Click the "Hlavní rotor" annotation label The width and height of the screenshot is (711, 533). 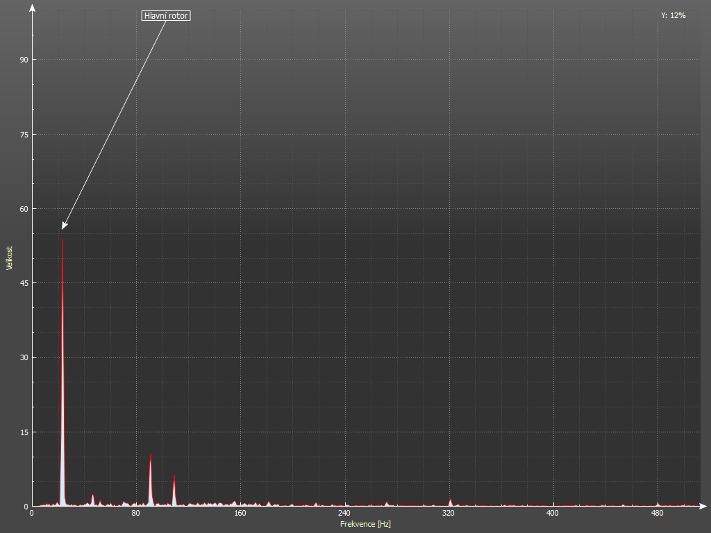(166, 15)
